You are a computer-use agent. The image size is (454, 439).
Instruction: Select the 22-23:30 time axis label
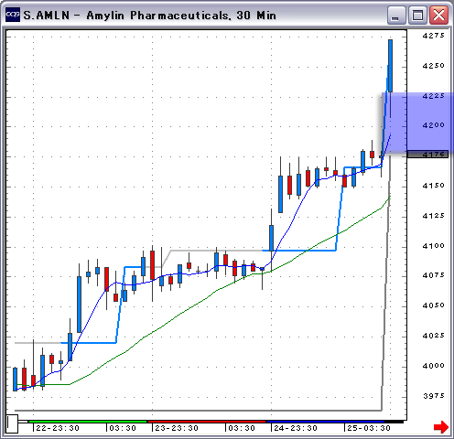(x=58, y=428)
